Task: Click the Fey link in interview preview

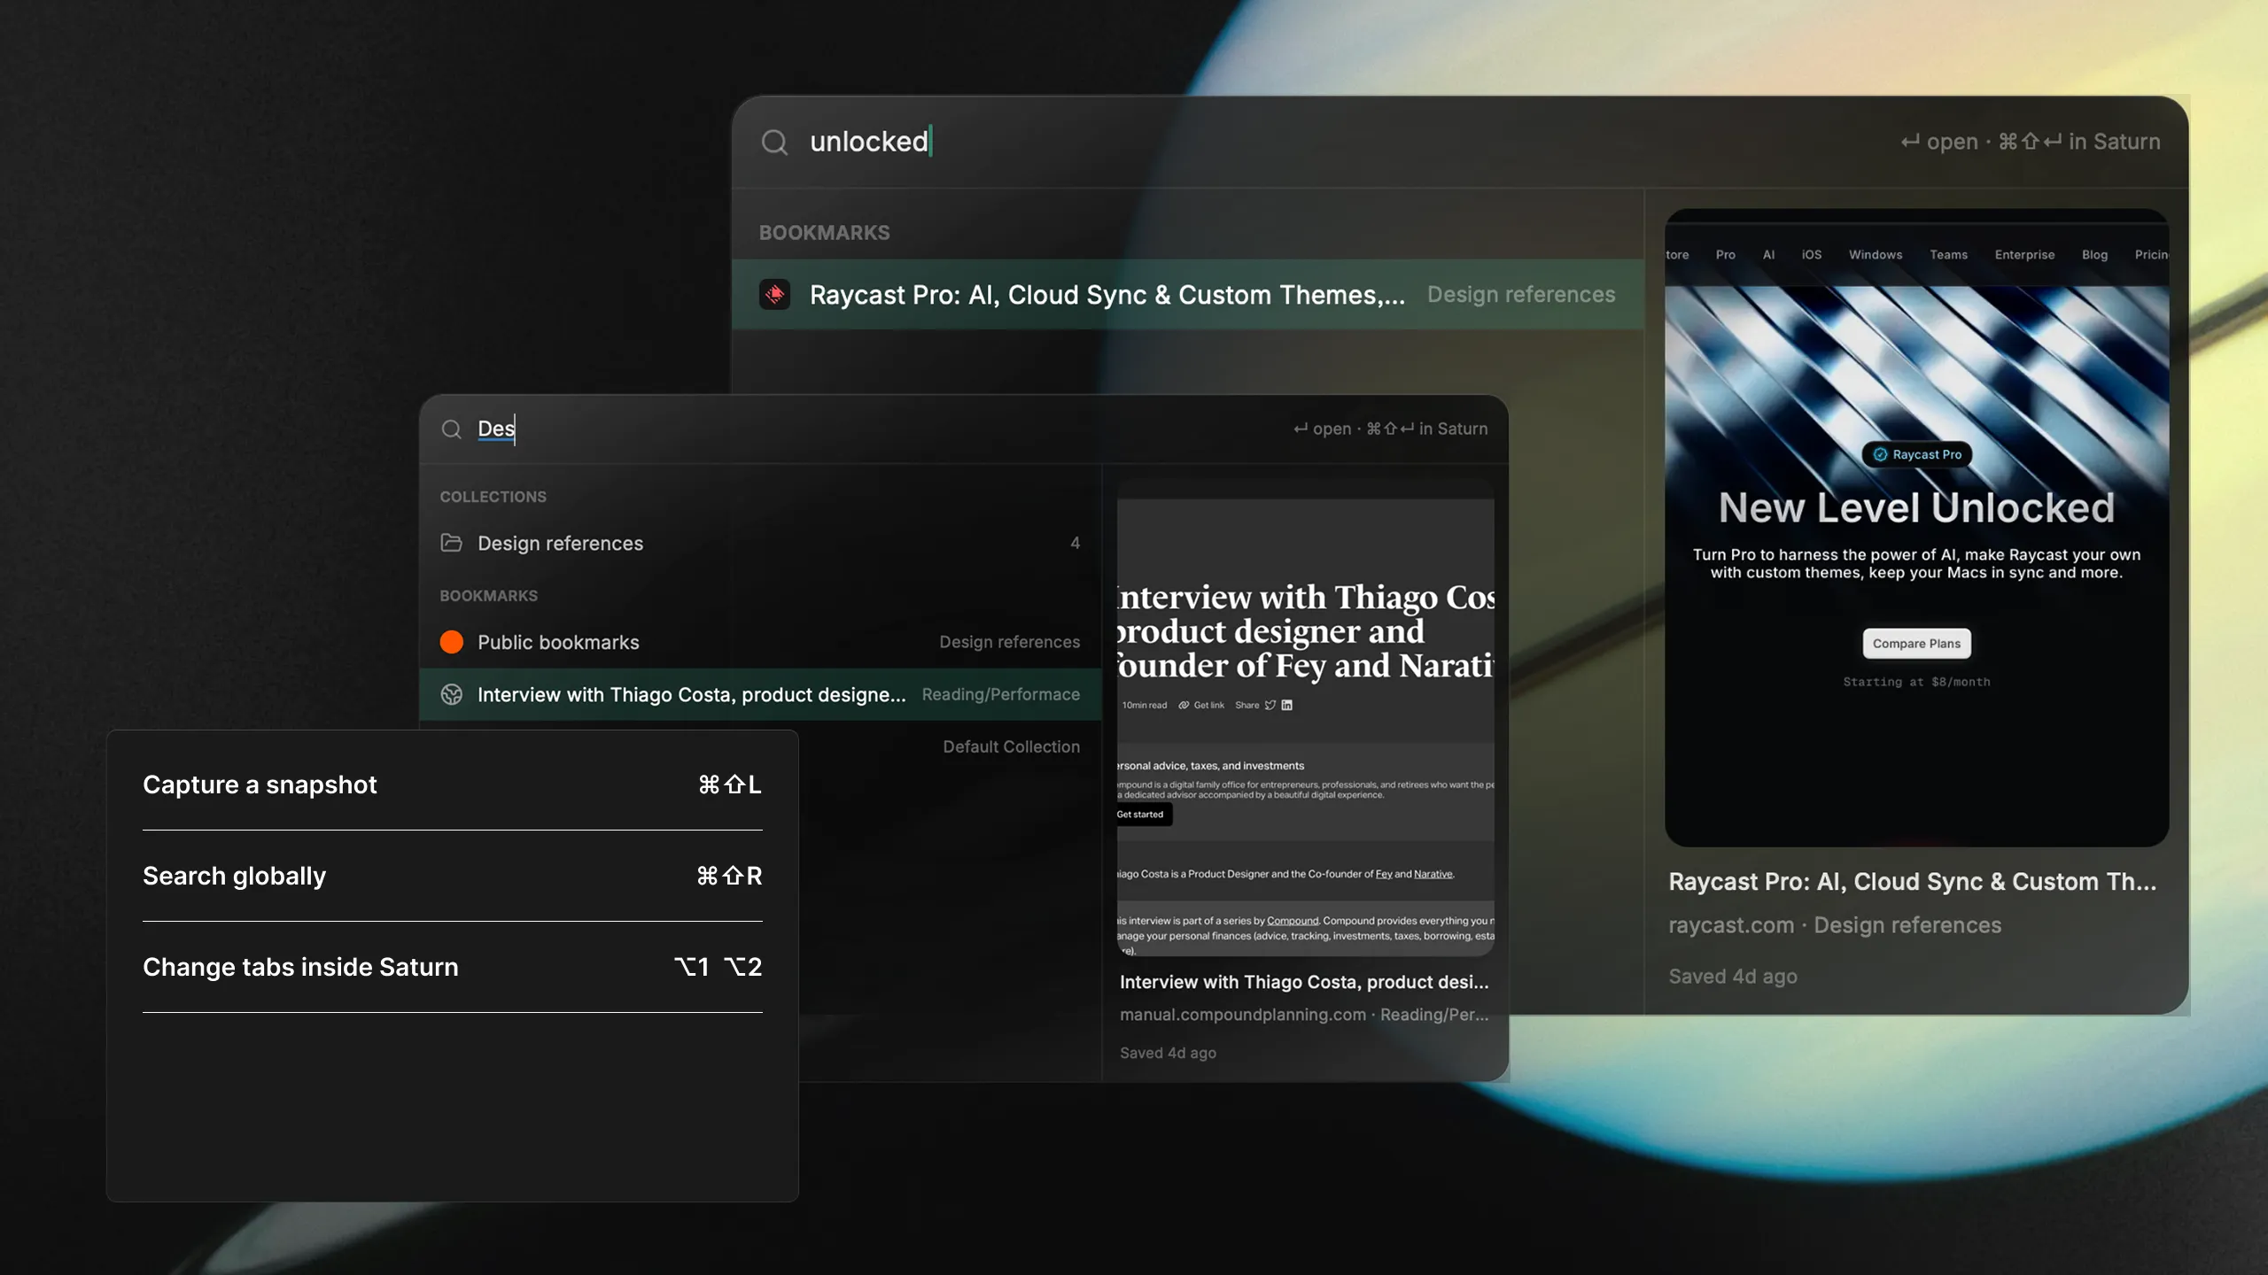Action: pyautogui.click(x=1384, y=874)
